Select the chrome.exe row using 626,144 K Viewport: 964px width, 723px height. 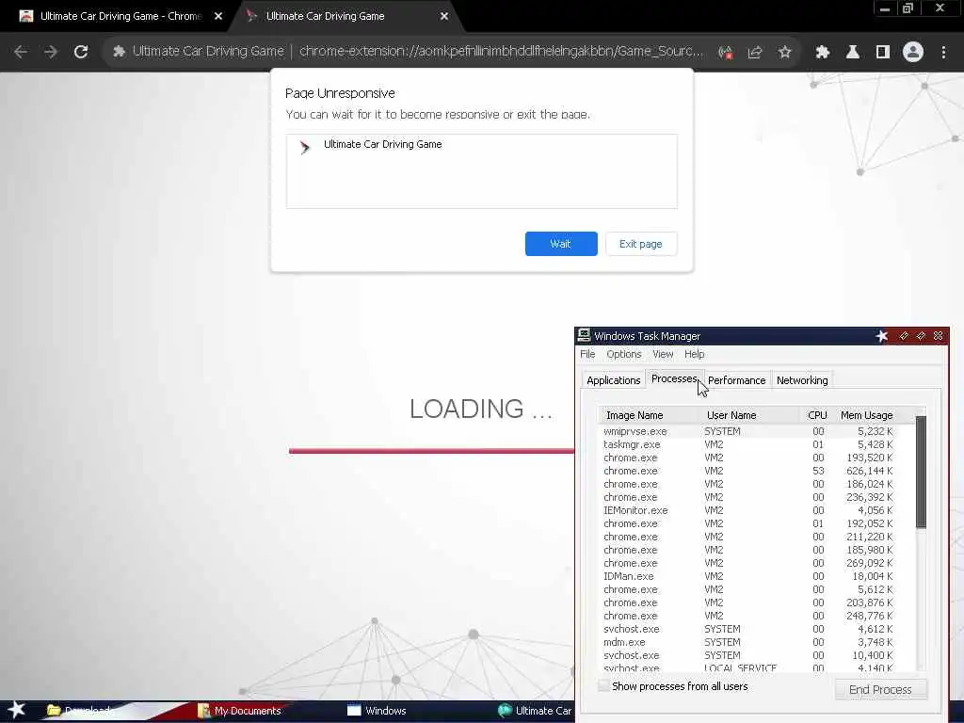coord(748,471)
